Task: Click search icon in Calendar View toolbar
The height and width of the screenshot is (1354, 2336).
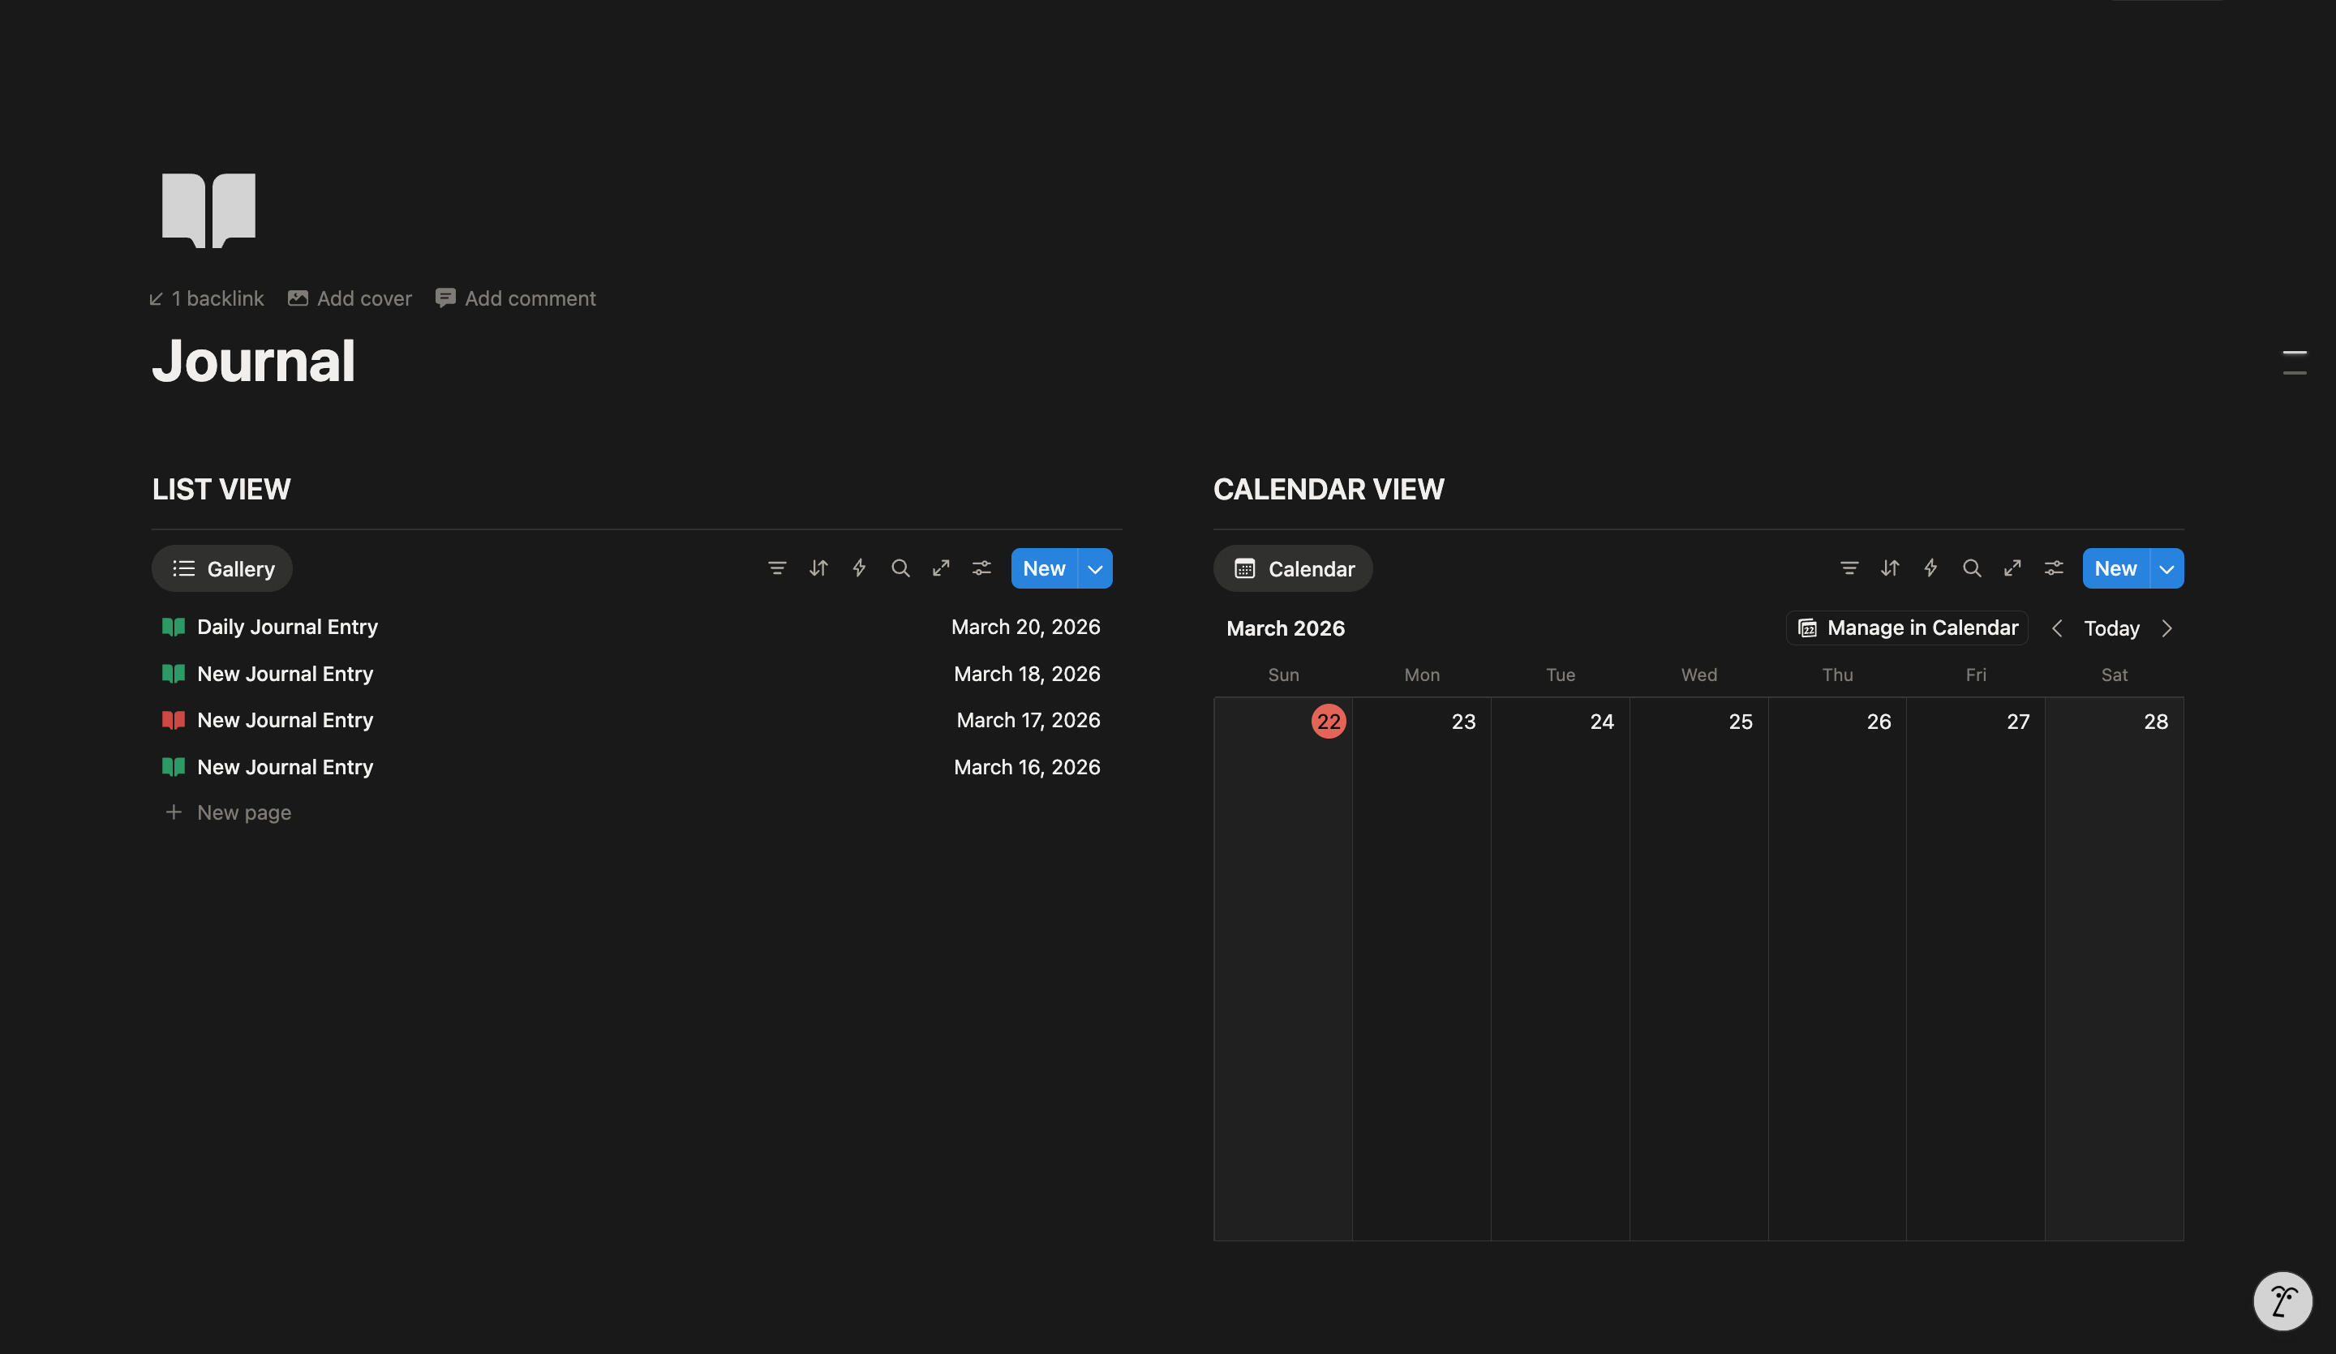Action: pyautogui.click(x=1971, y=568)
